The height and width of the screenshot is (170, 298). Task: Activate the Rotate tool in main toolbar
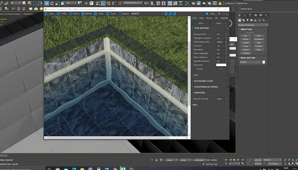coord(52,3)
